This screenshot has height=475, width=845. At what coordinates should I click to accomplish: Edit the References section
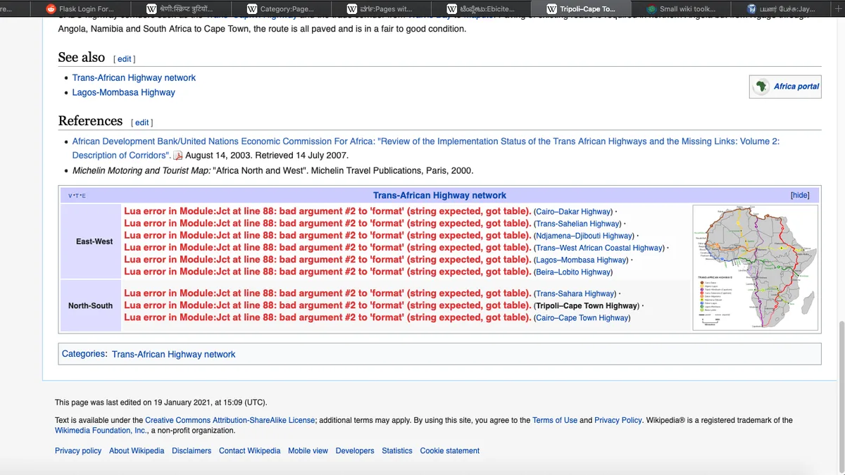click(x=142, y=122)
